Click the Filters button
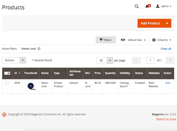177x131 pixels. pyautogui.click(x=105, y=40)
